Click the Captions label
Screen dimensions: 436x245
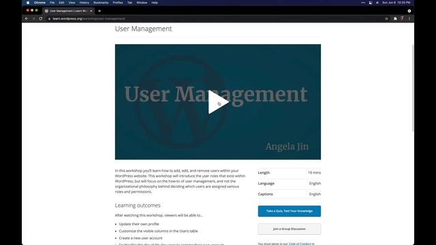(x=265, y=194)
